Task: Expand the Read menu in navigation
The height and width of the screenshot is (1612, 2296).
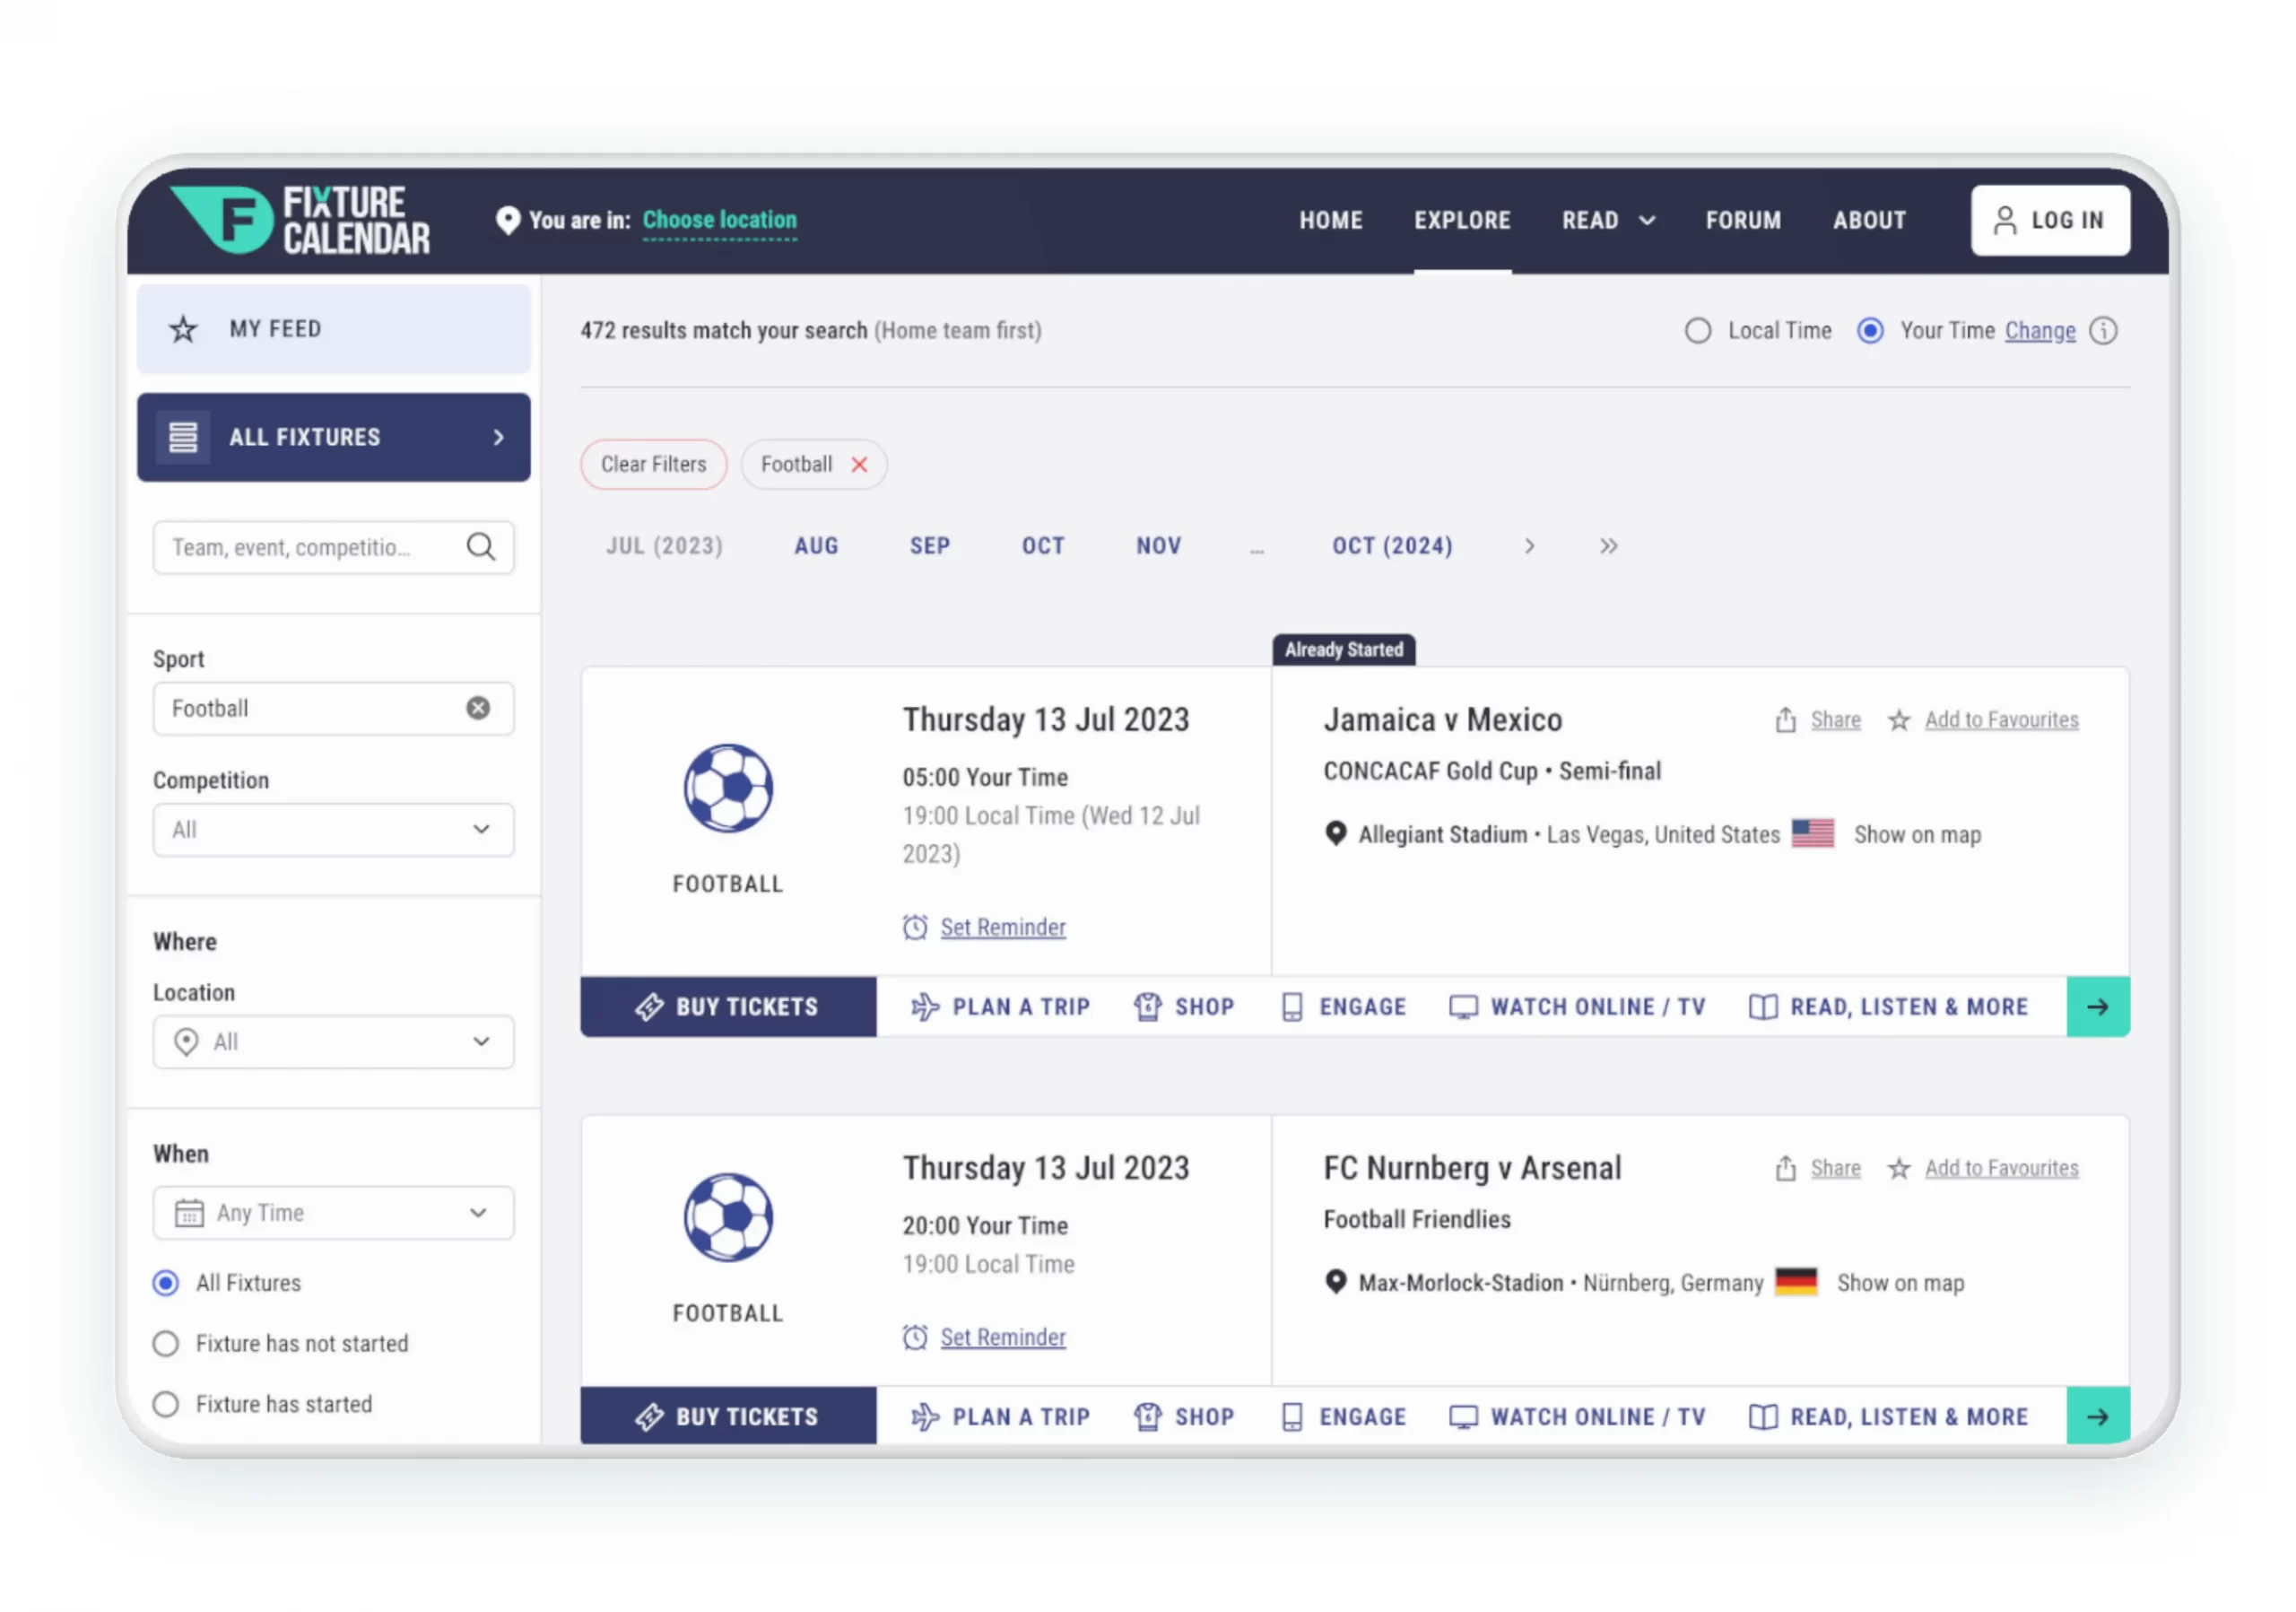Action: point(1608,220)
